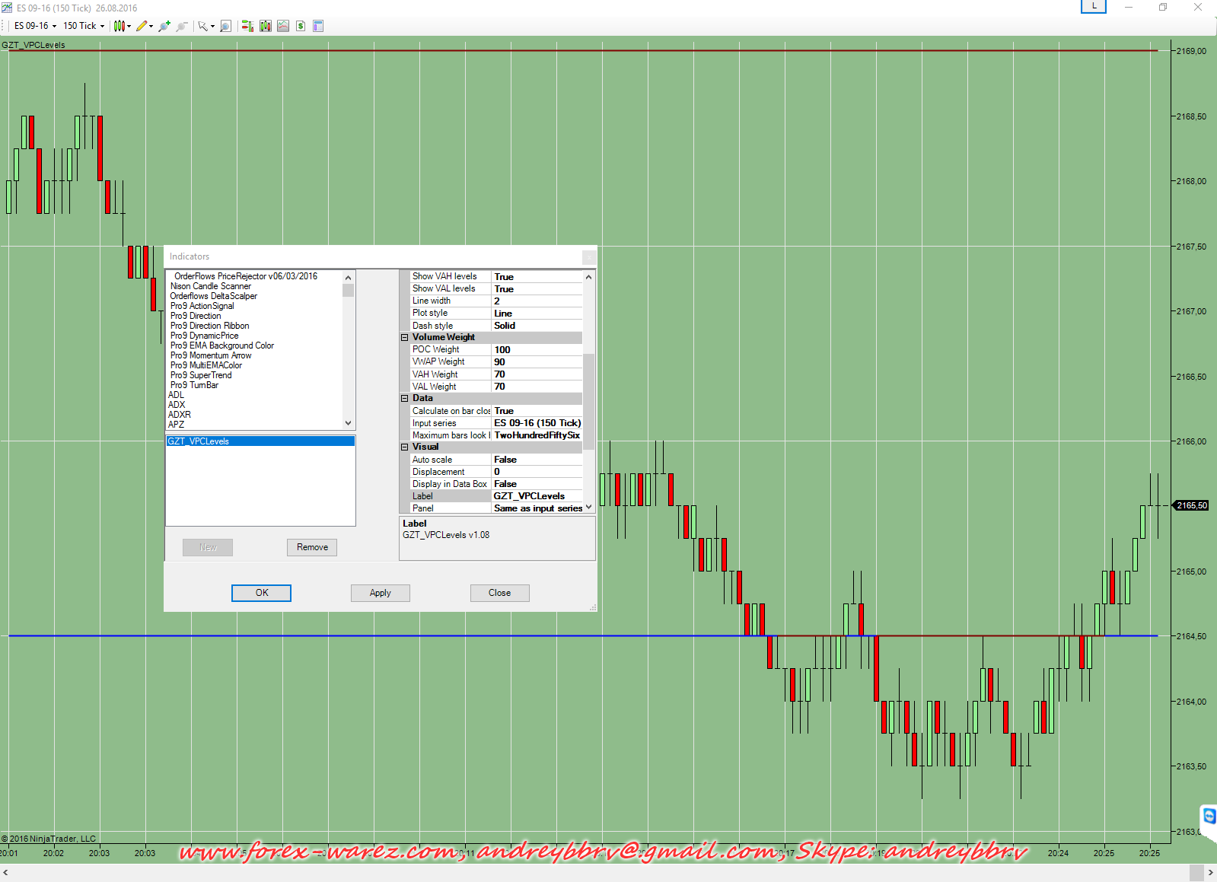Collapse the Volume Weight section
Image resolution: width=1217 pixels, height=882 pixels.
click(x=405, y=337)
